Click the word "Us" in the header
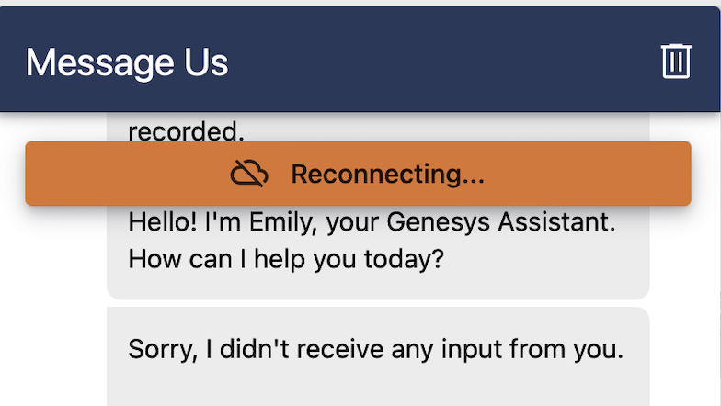 click(x=203, y=62)
